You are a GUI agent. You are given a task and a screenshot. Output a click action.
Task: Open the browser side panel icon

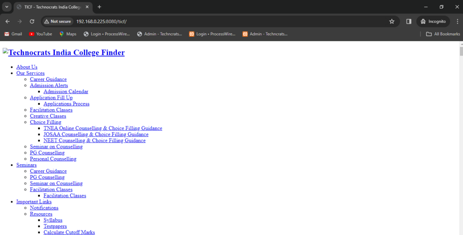click(409, 21)
